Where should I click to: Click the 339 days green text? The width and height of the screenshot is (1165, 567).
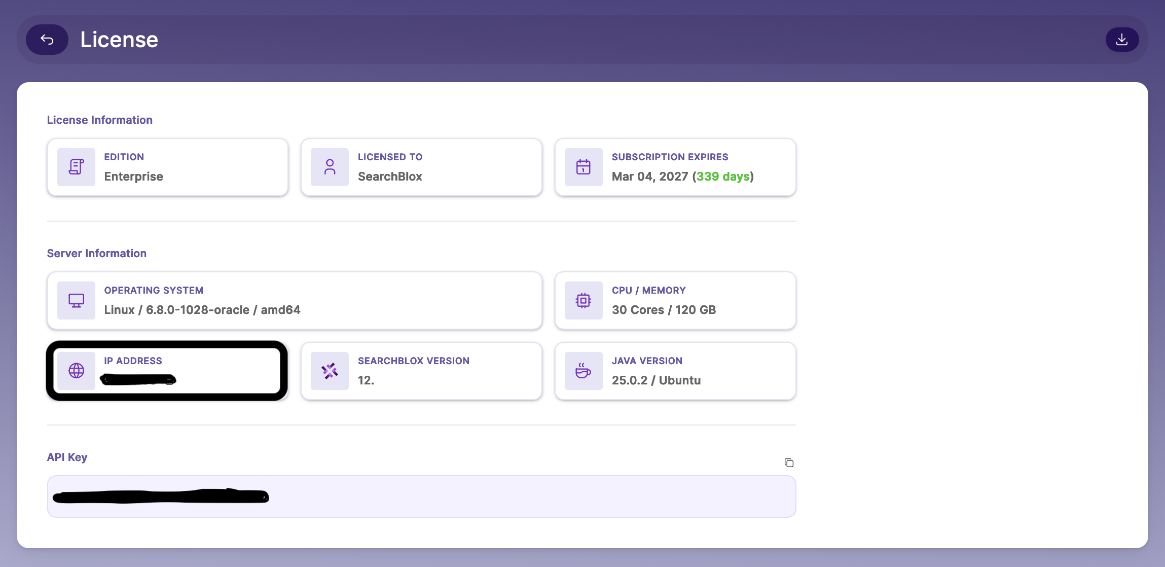[723, 176]
